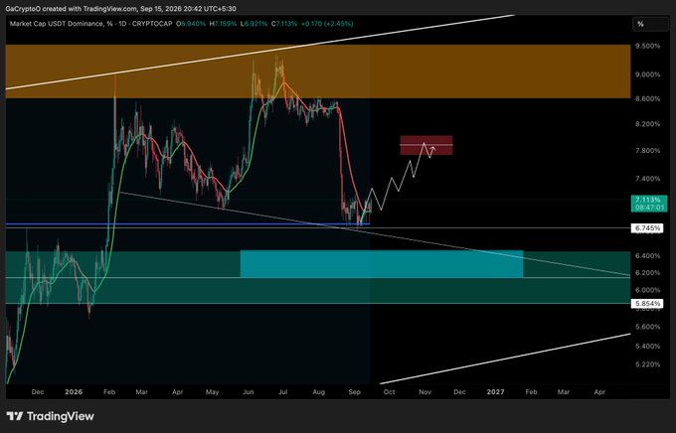Click the 7.400% price axis label
Screen dimensions: 676x433
click(x=647, y=179)
